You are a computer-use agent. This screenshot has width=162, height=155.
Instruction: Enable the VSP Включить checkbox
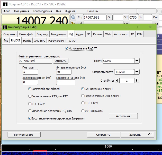pyautogui.click(x=83, y=111)
